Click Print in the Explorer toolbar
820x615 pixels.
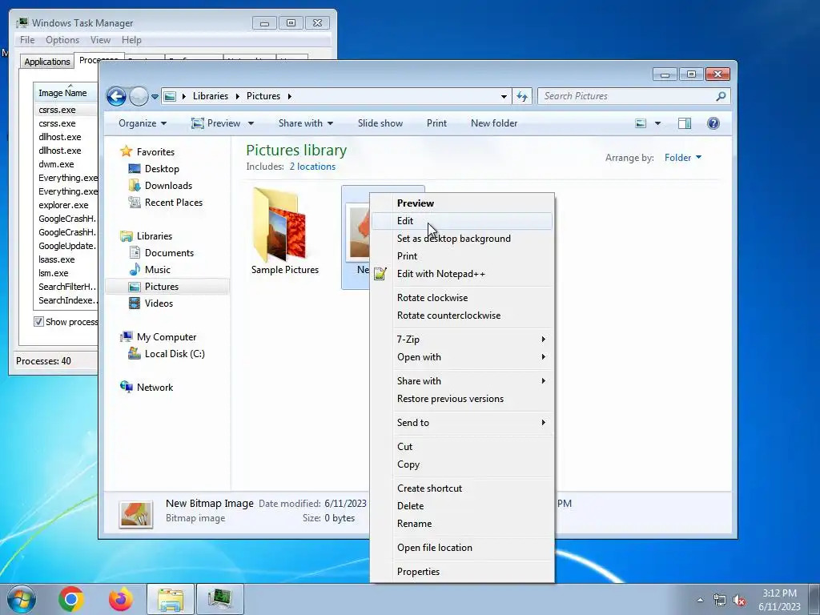point(436,123)
